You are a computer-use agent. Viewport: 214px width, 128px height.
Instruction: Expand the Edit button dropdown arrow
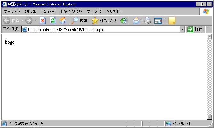(x=165, y=20)
